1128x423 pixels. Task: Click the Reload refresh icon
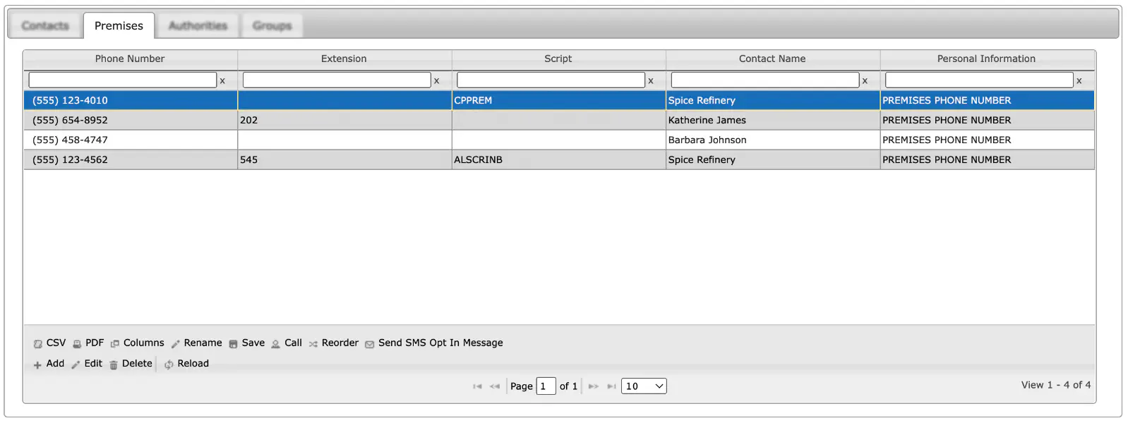coord(169,364)
